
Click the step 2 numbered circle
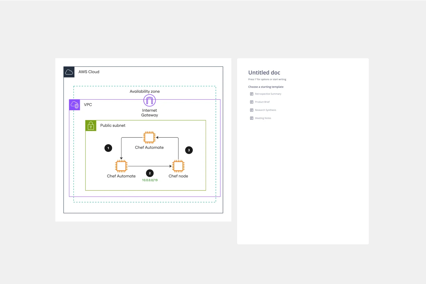point(150,173)
